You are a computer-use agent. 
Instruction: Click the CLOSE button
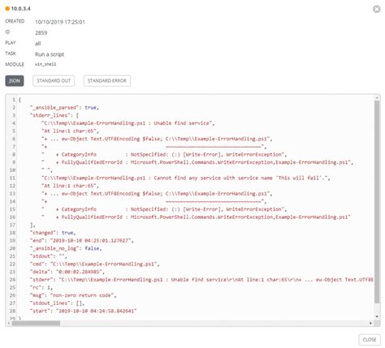coord(370,340)
